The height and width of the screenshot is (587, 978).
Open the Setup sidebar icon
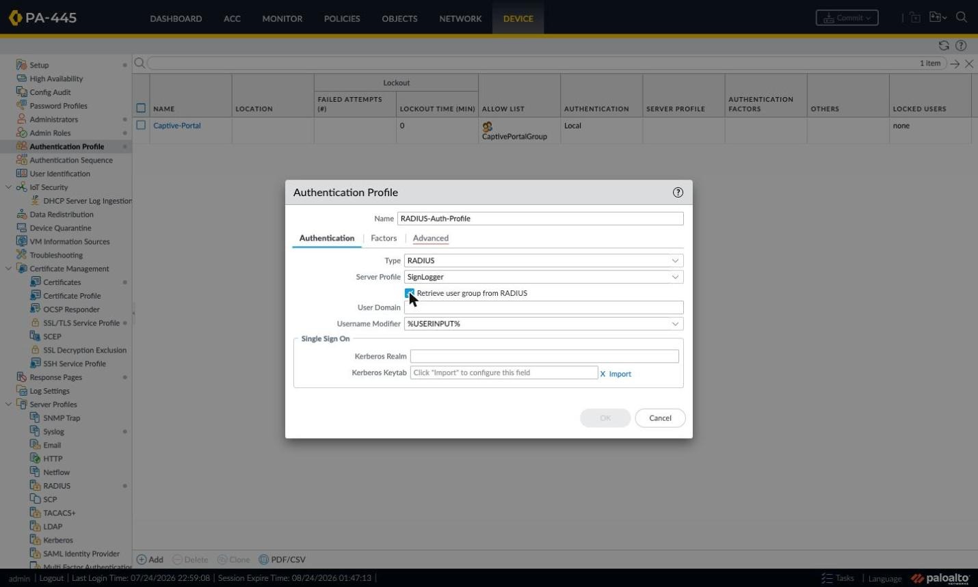(21, 65)
